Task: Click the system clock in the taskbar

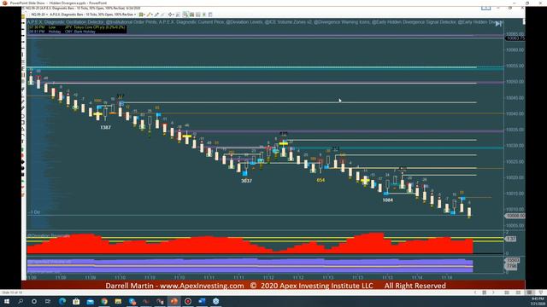Action: pos(538,301)
